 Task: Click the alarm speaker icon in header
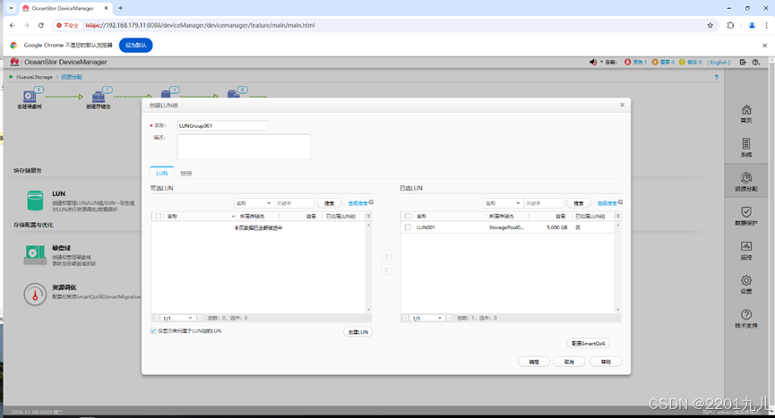click(x=593, y=62)
